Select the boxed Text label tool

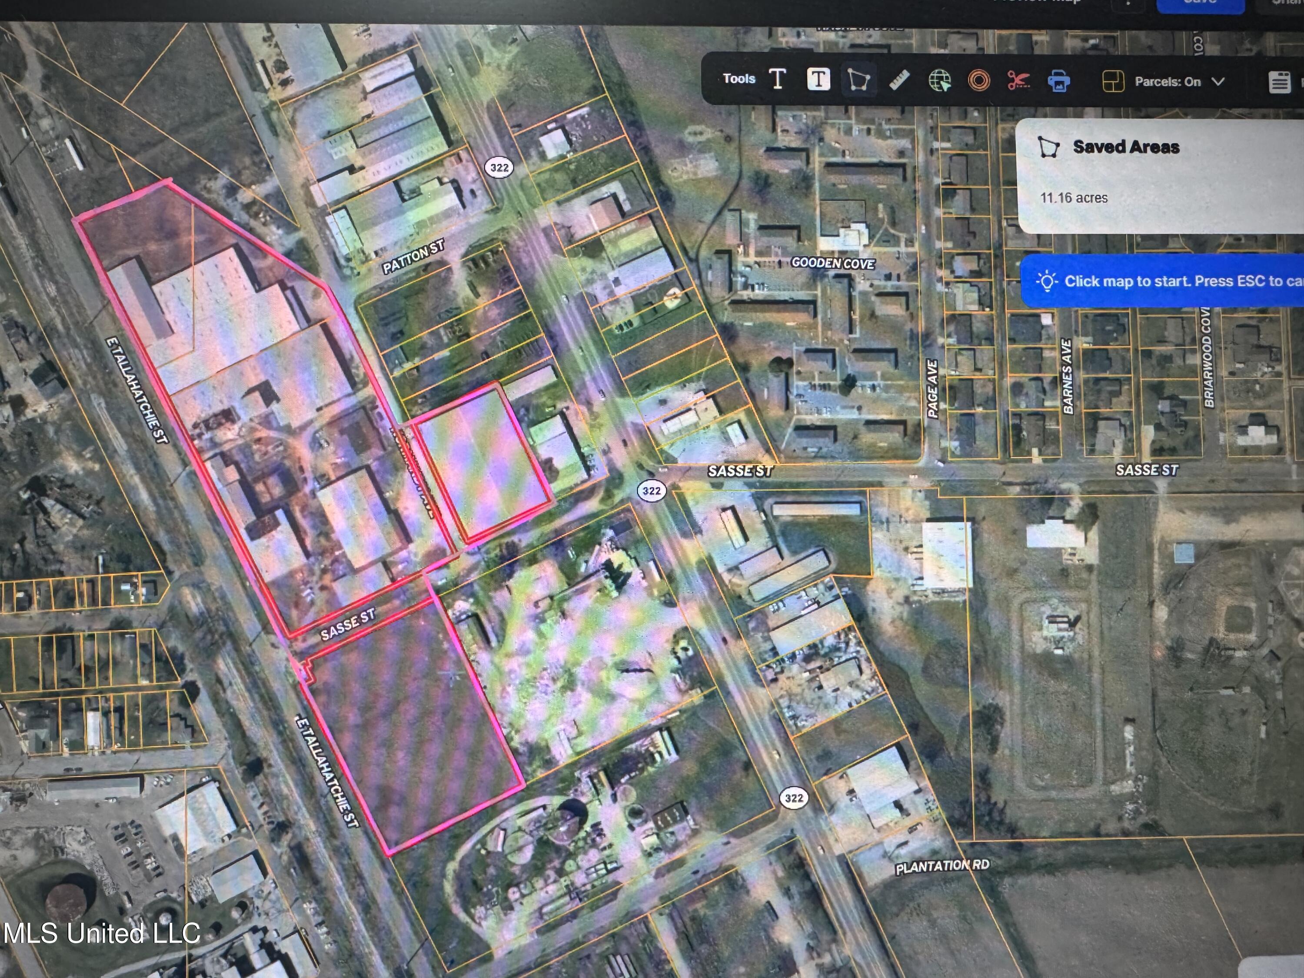point(818,79)
